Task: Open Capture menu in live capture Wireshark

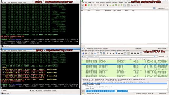Action: click(97, 2)
